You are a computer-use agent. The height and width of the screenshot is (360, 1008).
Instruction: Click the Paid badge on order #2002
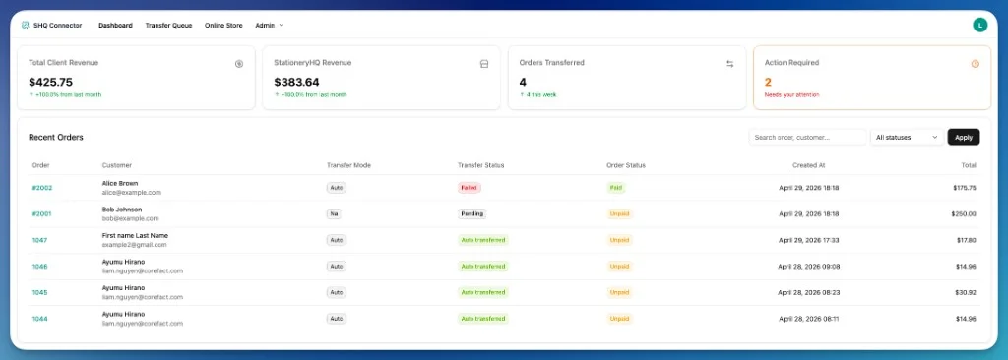click(616, 188)
